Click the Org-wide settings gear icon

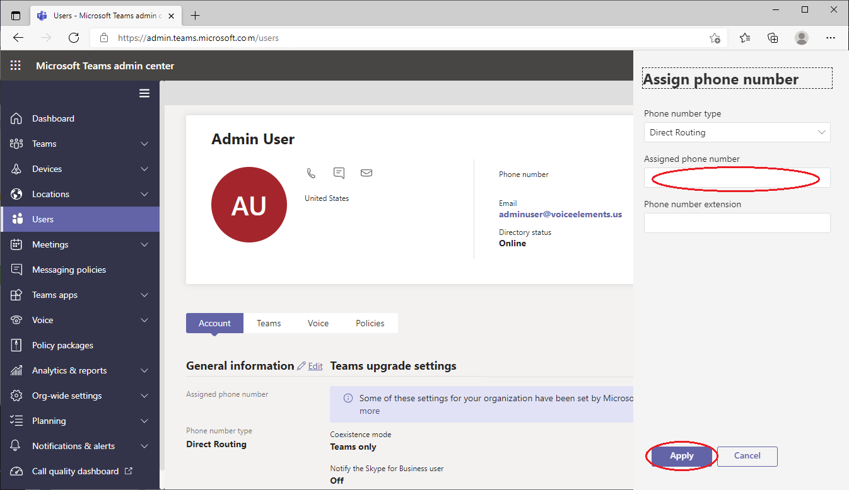click(16, 396)
